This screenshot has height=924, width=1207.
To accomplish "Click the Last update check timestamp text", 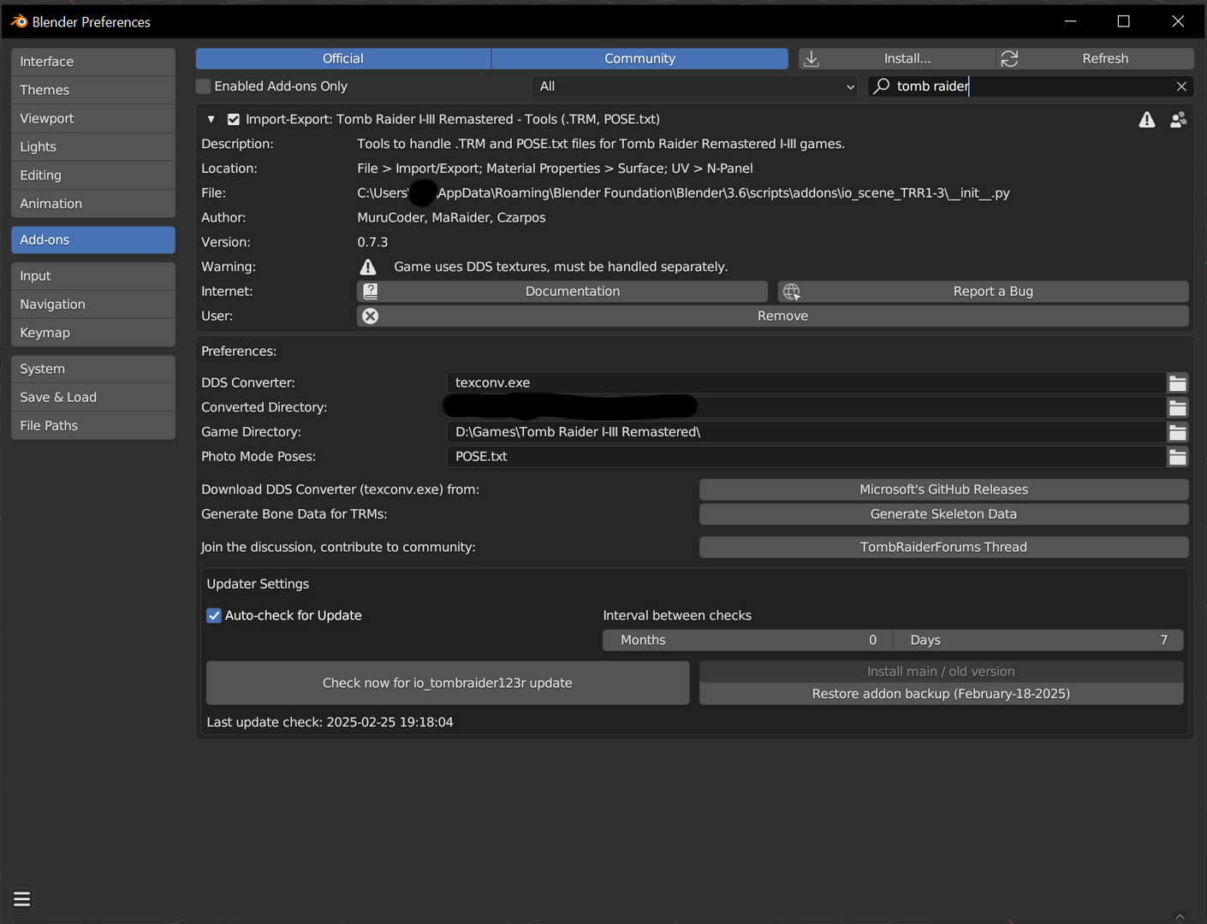I will tap(330, 722).
